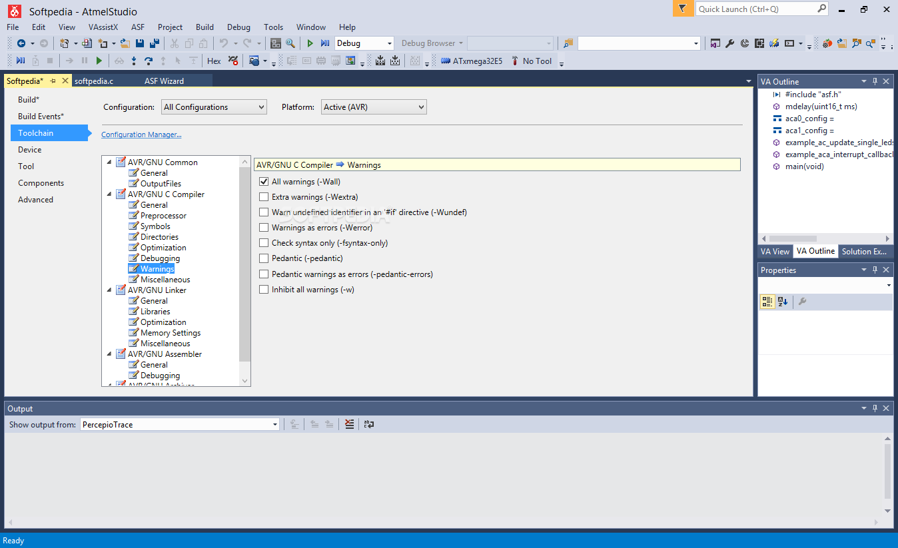Click the Open File folder icon

pyautogui.click(x=125, y=43)
